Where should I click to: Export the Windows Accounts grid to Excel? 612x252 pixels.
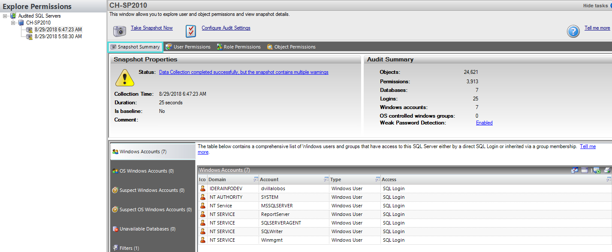[596, 170]
